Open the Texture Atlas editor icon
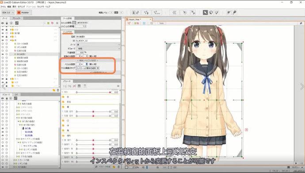305x173 pixels. (x=135, y=12)
